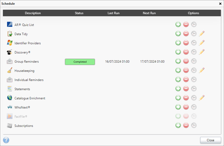Edit Identifier Providers with pencil icon
Image resolution: width=224 pixels, height=146 pixels.
click(x=202, y=43)
